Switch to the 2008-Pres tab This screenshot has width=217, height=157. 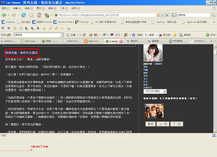[x=72, y=41]
